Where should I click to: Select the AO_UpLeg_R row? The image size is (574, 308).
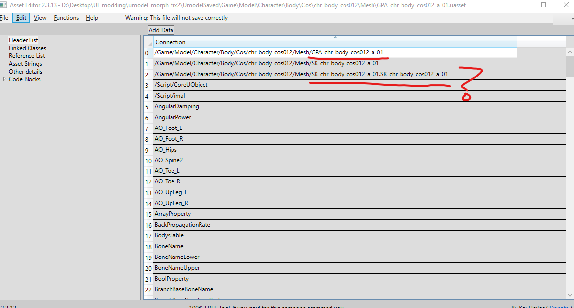[335, 203]
